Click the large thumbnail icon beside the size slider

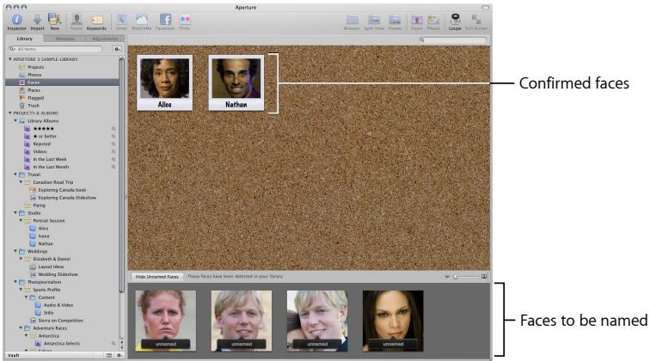click(484, 277)
